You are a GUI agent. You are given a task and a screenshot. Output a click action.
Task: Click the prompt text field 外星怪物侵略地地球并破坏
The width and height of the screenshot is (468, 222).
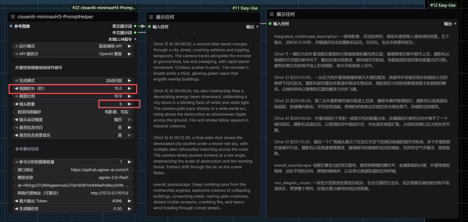point(73,68)
